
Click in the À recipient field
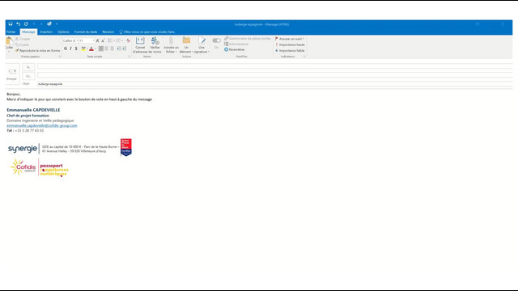[275, 67]
